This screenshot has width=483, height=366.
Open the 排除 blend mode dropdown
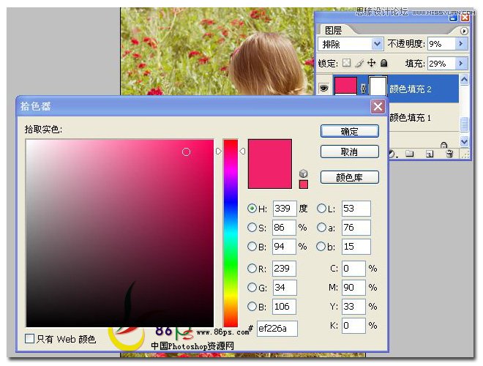click(x=377, y=44)
